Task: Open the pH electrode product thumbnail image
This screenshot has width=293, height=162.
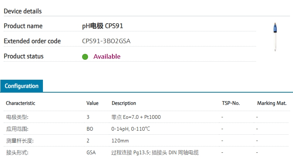Action: click(x=275, y=37)
